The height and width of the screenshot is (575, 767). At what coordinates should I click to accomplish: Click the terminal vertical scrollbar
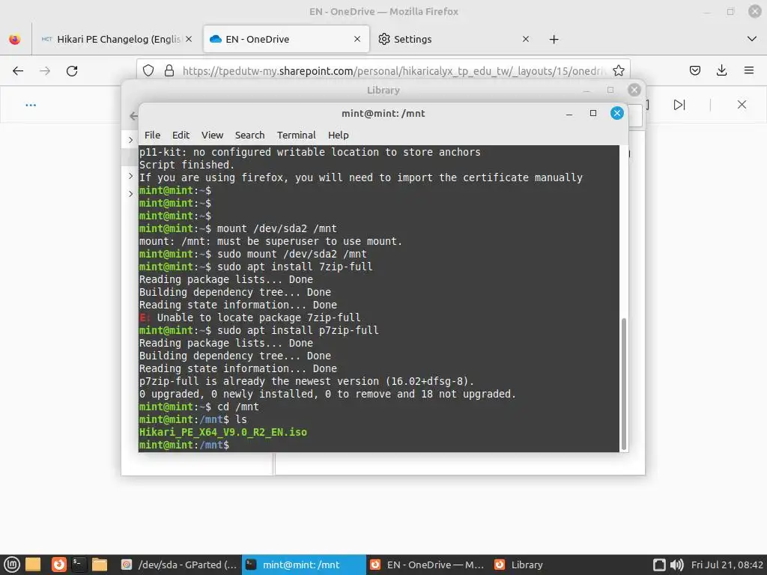pos(624,383)
